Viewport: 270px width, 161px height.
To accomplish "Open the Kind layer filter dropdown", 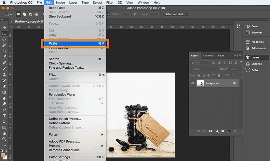I will pyautogui.click(x=200, y=63).
